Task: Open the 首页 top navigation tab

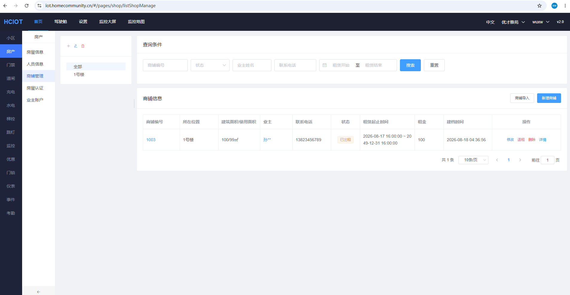Action: pyautogui.click(x=38, y=22)
